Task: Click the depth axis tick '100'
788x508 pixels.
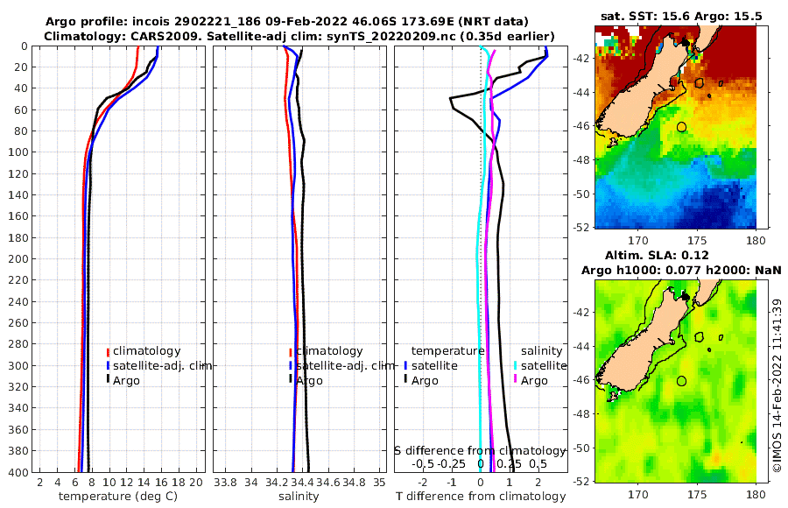Action: coord(18,152)
